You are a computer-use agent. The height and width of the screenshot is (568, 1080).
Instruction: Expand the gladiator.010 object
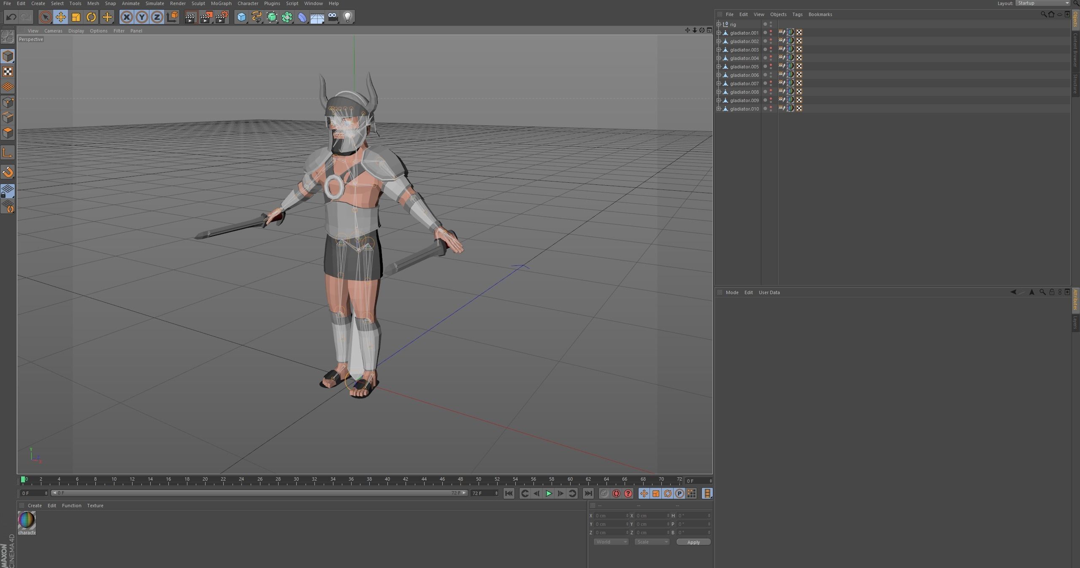pos(719,109)
